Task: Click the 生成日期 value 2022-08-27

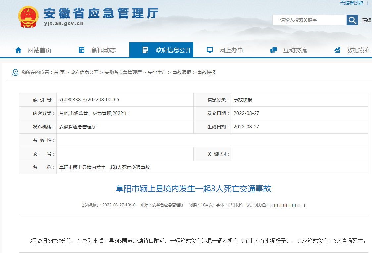Action: click(x=246, y=127)
